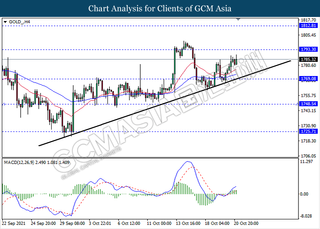
Task: Click the chart shift triangle marker at top
Action: click(238, 19)
